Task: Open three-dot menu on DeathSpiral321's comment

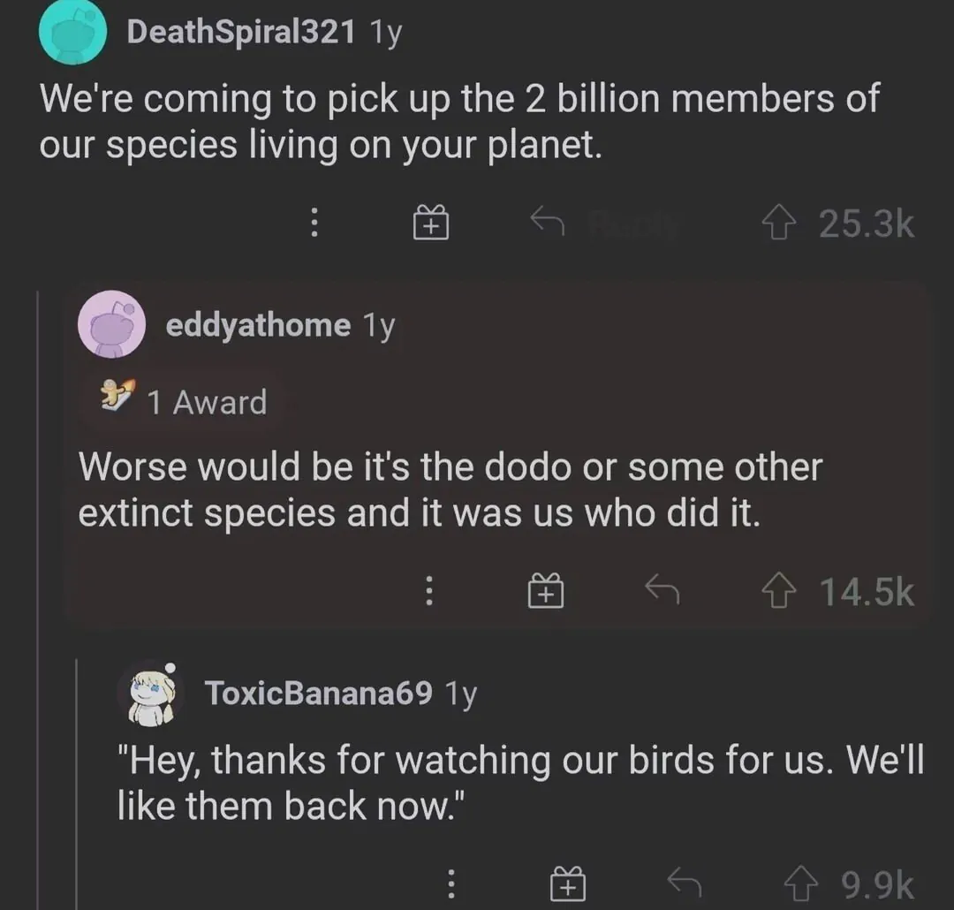Action: click(313, 224)
